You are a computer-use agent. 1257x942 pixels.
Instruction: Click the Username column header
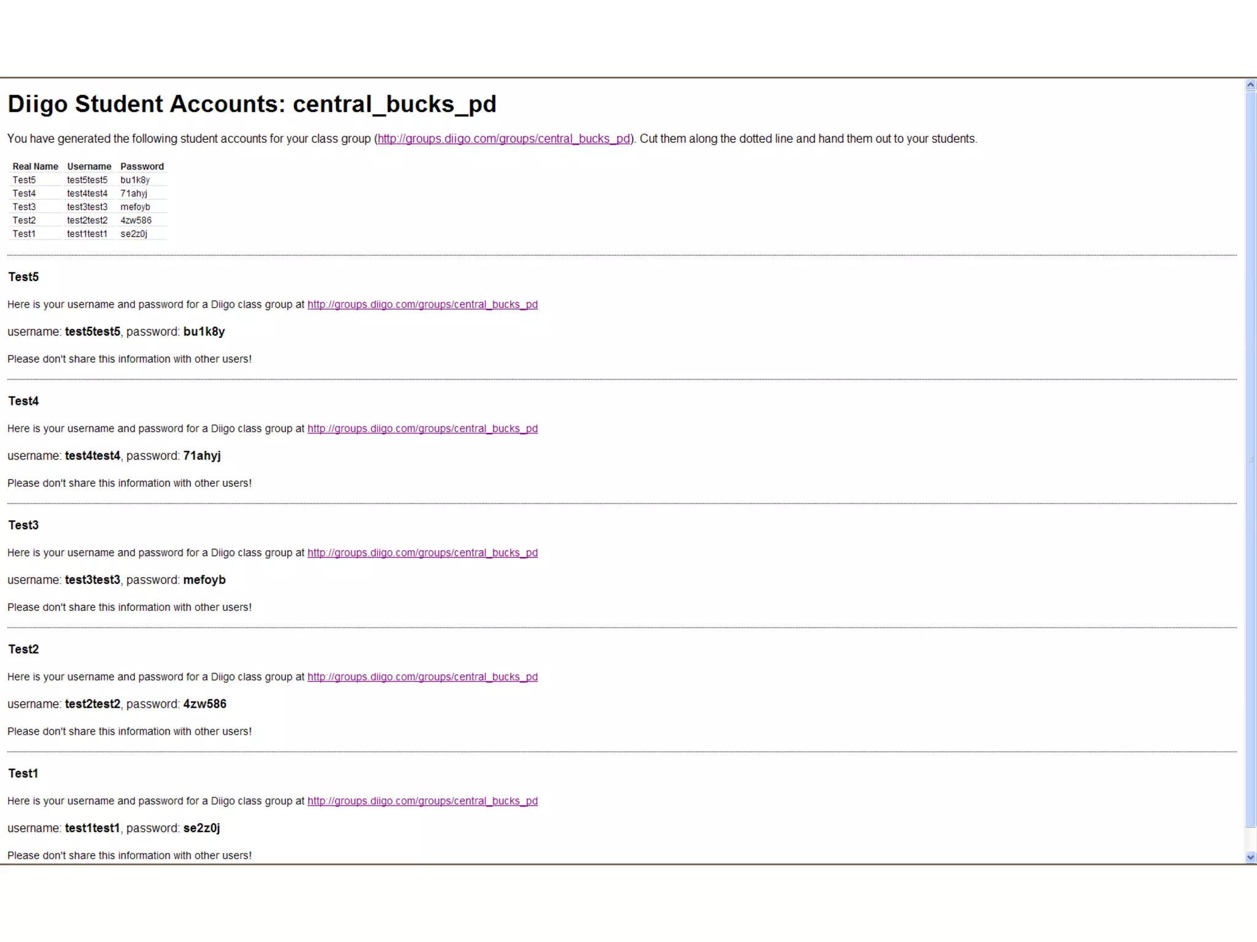[89, 167]
